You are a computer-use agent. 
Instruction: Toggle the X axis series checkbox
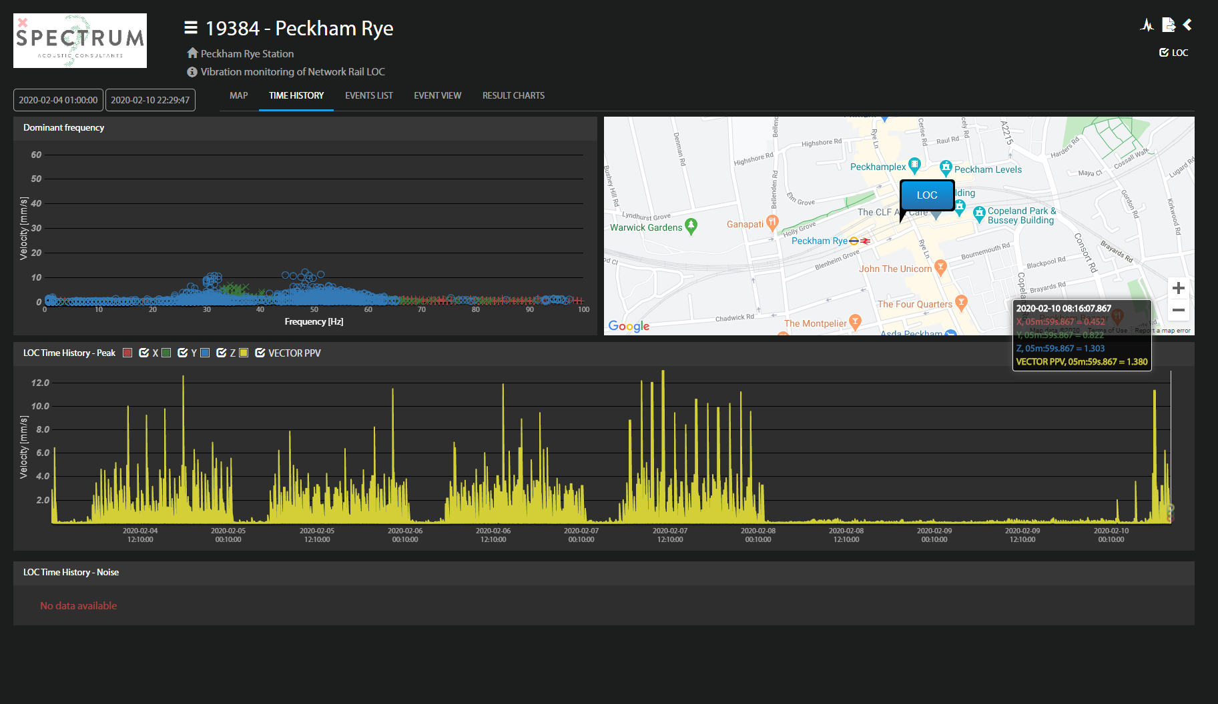point(143,353)
